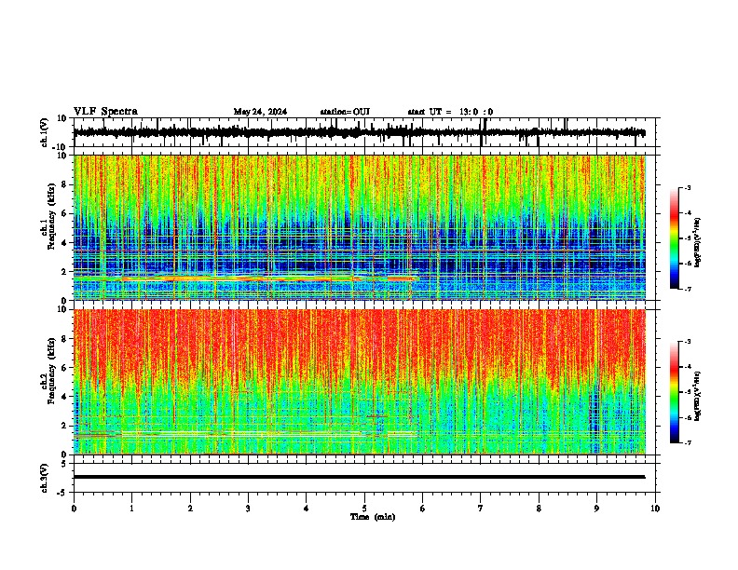Screen dimensions: 738x570
Task: Click the 'start UT = 13:0 :0' label
Action: click(450, 112)
